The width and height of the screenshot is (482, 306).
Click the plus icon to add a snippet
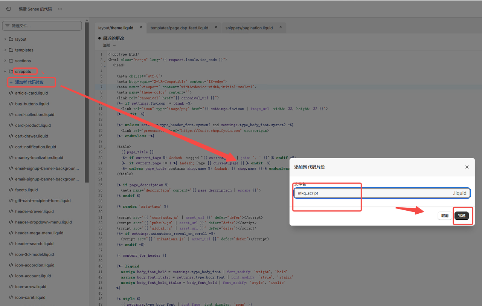click(11, 82)
